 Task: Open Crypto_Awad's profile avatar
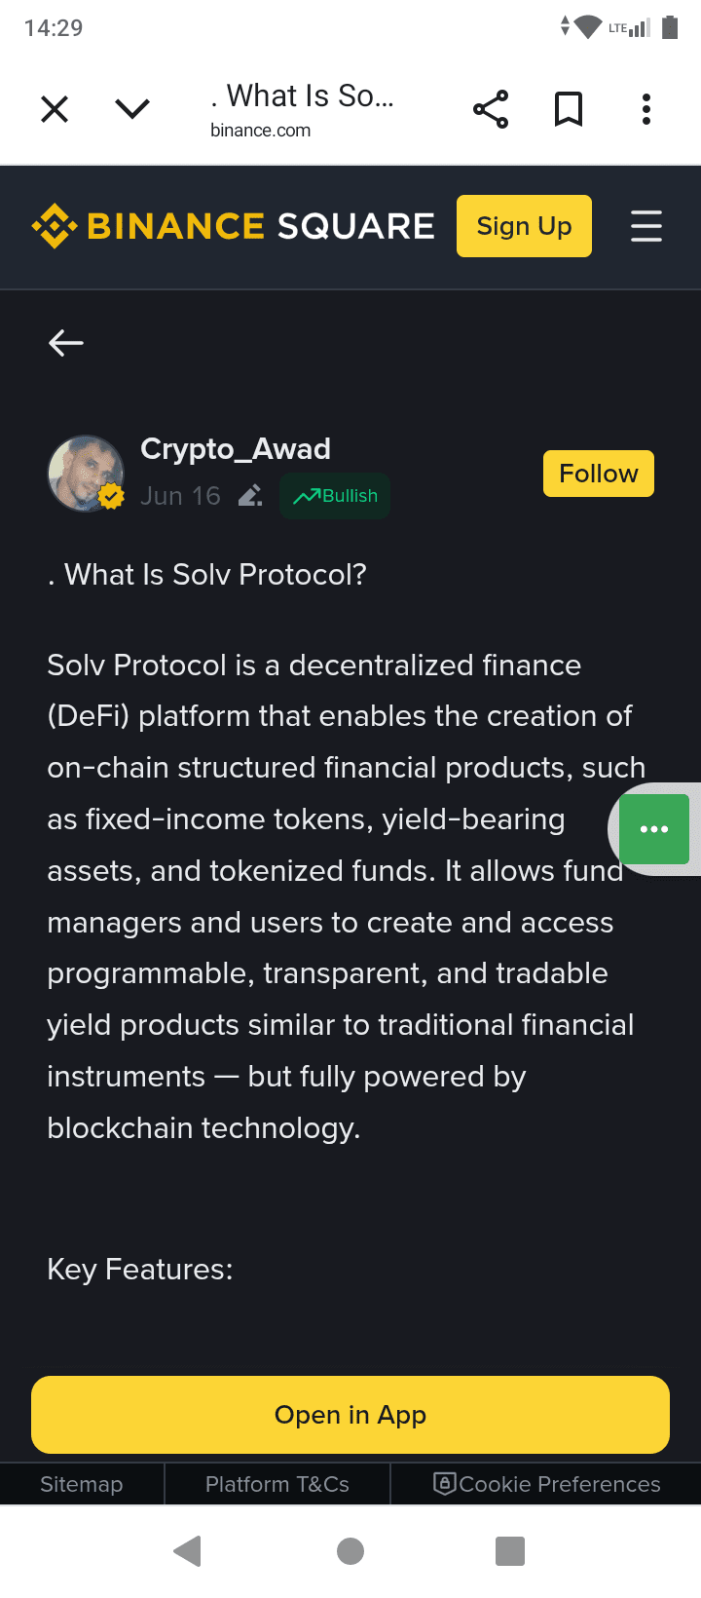coord(86,474)
